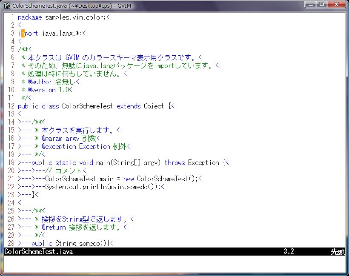Click the 'extends' keyword on line 12
This screenshot has width=349, height=276.
click(x=129, y=106)
